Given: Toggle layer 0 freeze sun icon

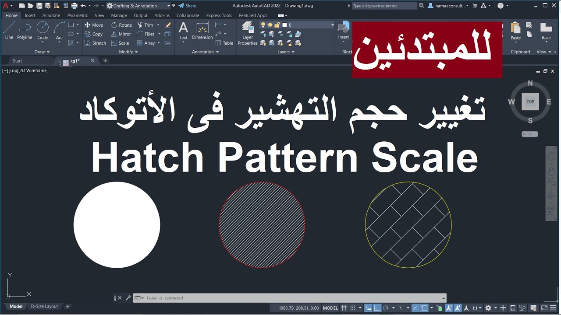Looking at the screenshot, I should pyautogui.click(x=270, y=25).
